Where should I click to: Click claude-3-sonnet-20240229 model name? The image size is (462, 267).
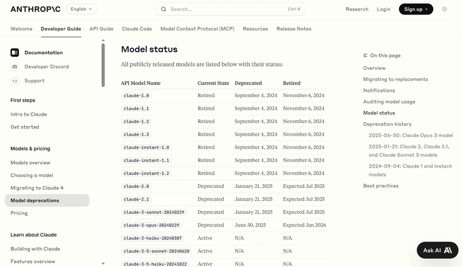[x=154, y=212]
